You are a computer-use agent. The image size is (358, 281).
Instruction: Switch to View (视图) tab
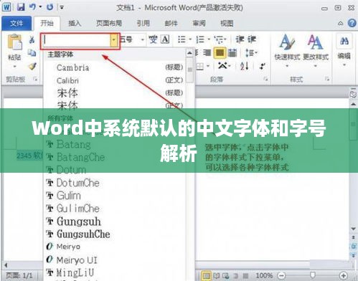point(227,24)
